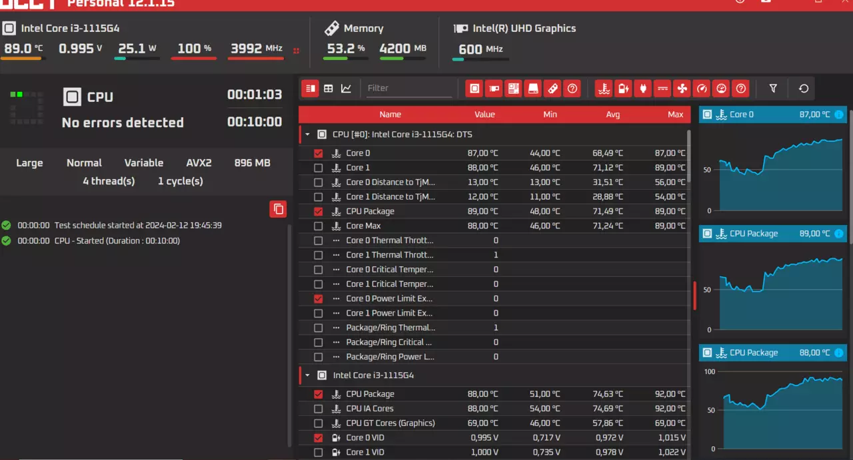Switch to the graph-only view icon
Screen dimensions: 853x460
coord(347,88)
